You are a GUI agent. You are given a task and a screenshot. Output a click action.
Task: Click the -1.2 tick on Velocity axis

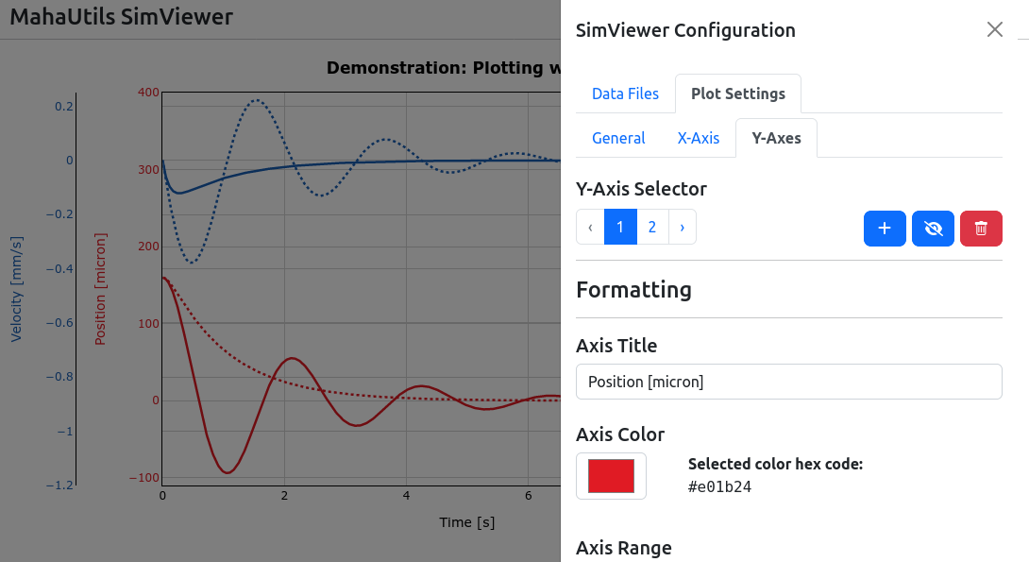tap(59, 485)
